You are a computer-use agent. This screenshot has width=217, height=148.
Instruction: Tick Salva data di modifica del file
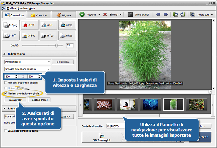[x=6, y=131]
